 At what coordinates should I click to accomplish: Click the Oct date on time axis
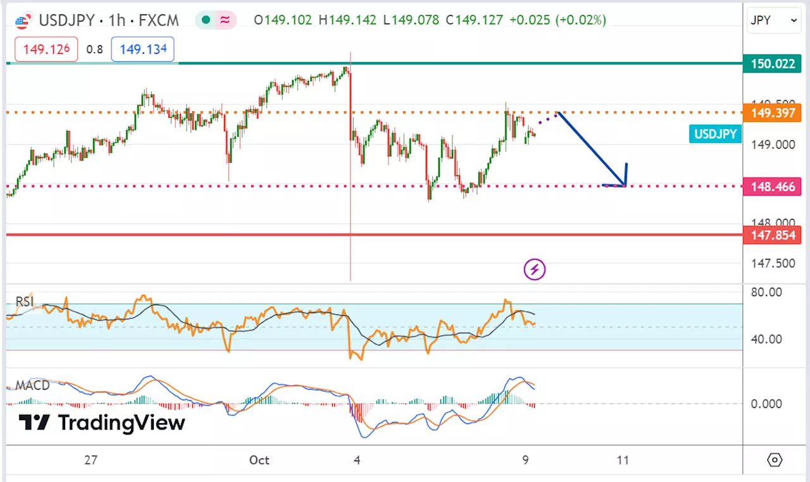[x=259, y=460]
